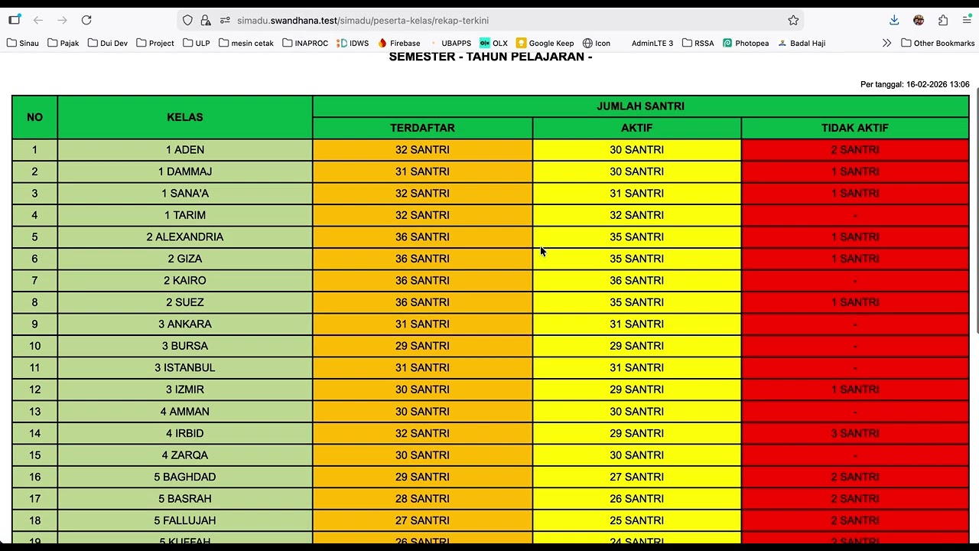Expand the INAPROC bookmarks folder
Image resolution: width=979 pixels, height=551 pixels.
tap(305, 43)
